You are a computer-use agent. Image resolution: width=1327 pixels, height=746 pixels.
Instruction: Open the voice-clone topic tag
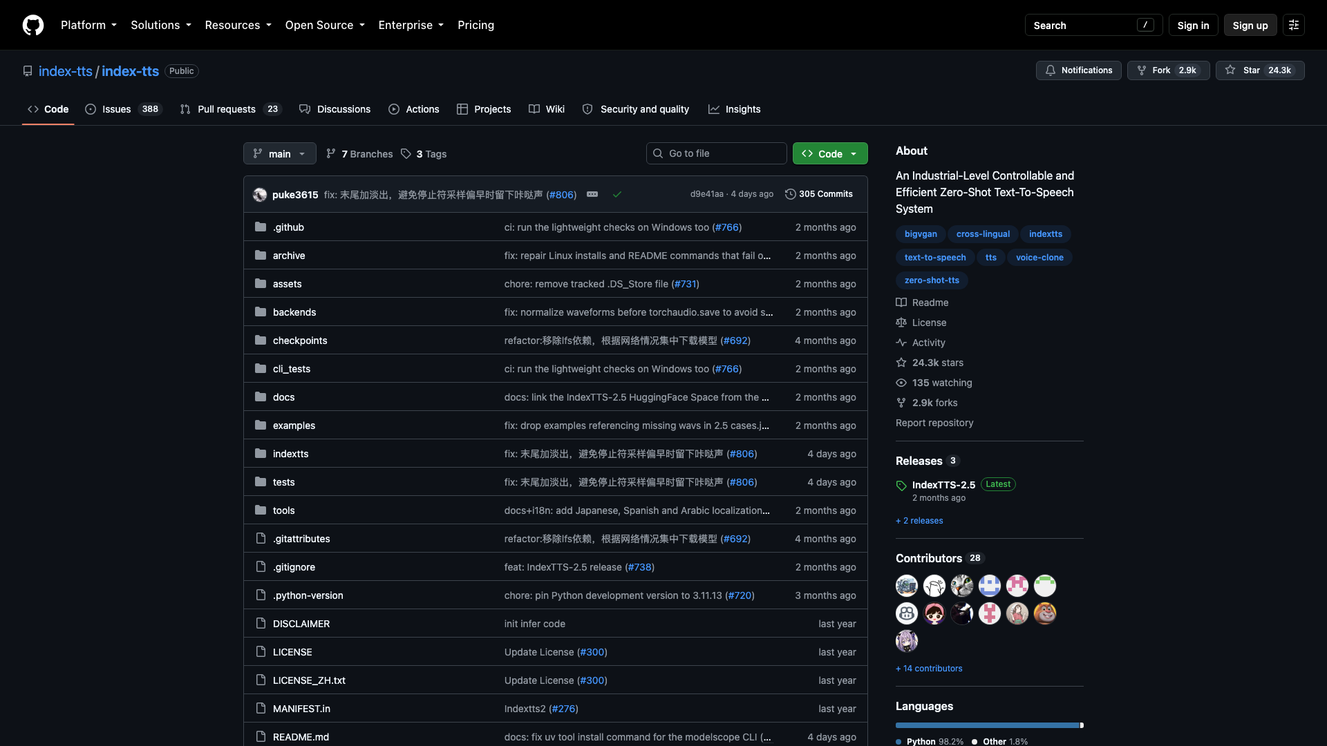pyautogui.click(x=1039, y=258)
